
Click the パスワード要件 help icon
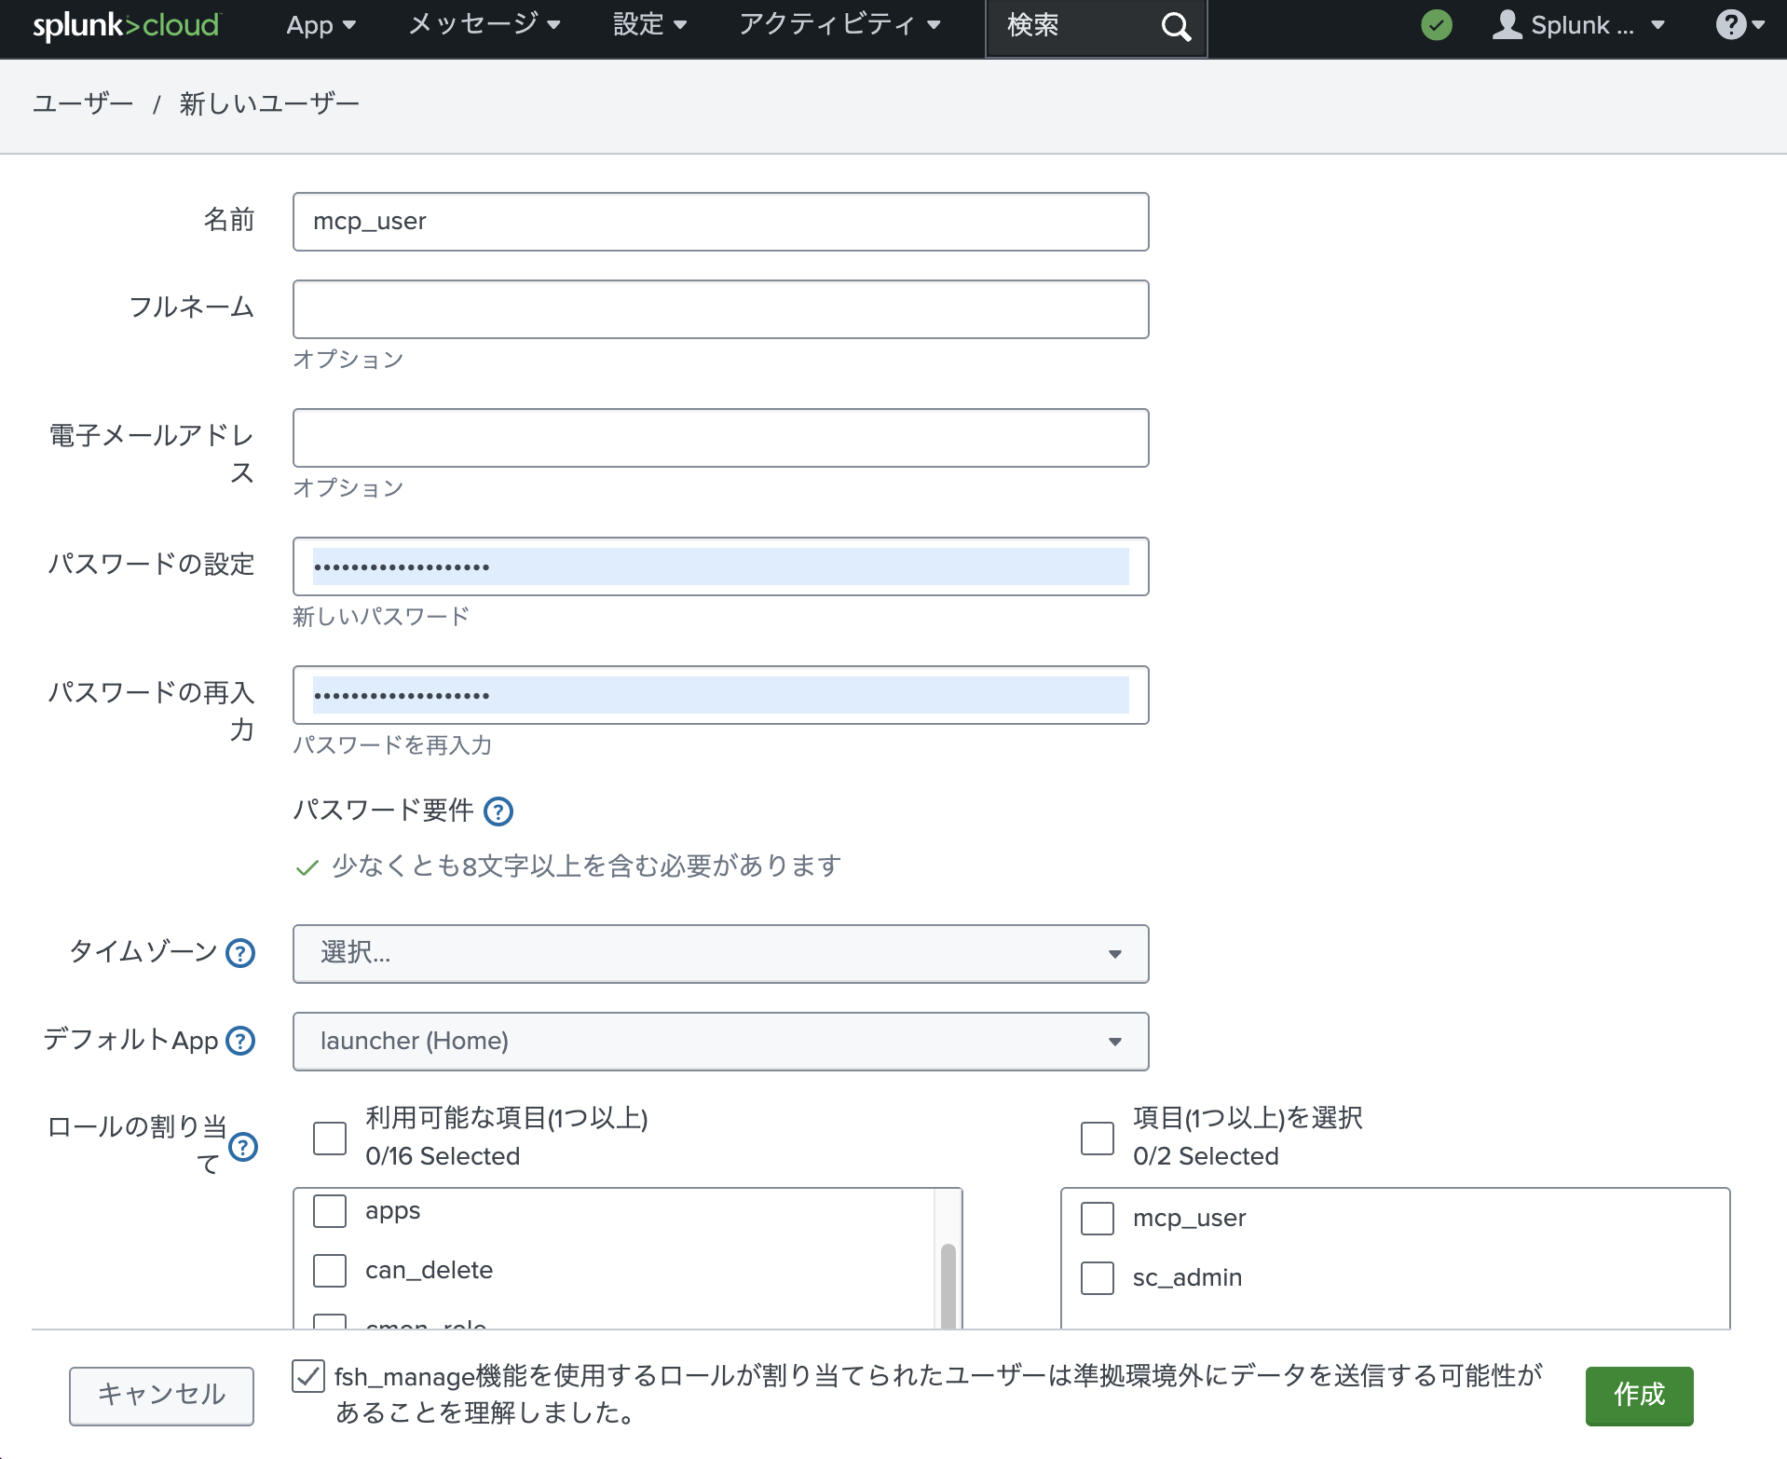pos(498,811)
